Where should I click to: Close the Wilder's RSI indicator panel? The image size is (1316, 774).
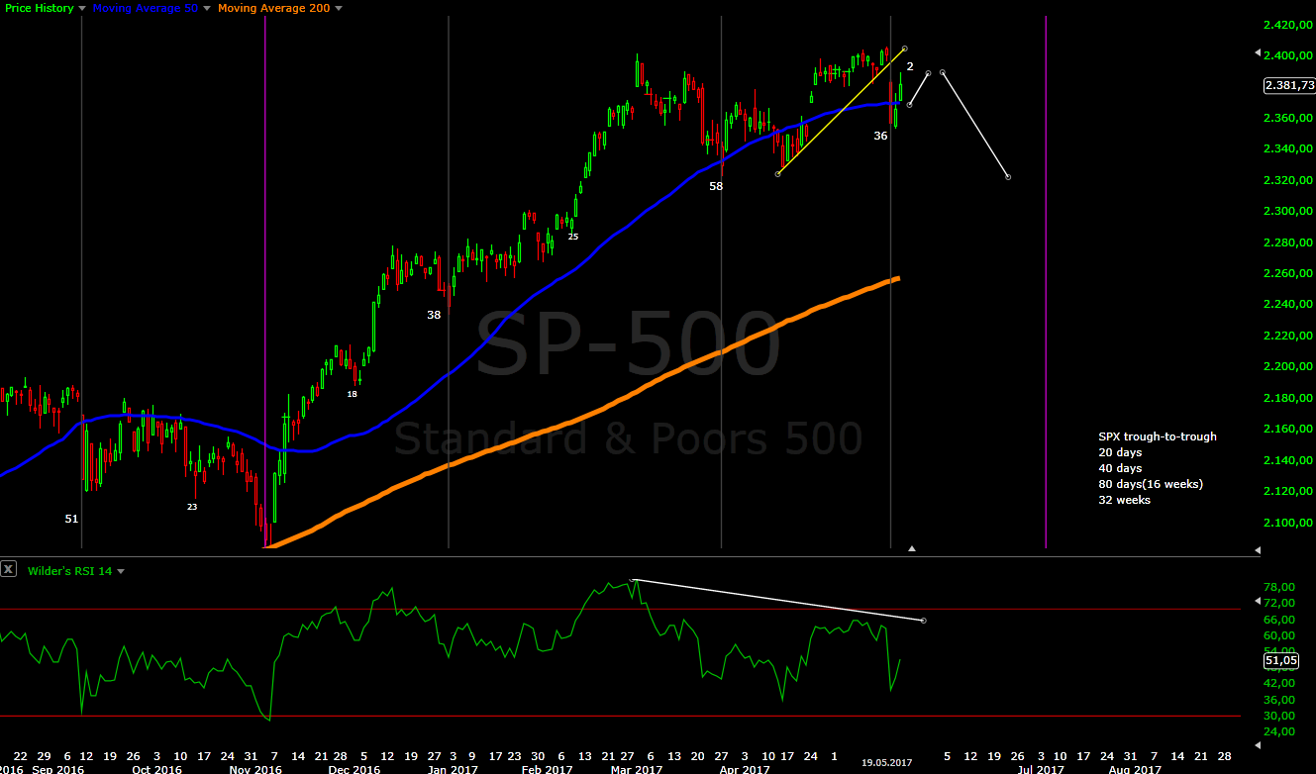tap(8, 569)
